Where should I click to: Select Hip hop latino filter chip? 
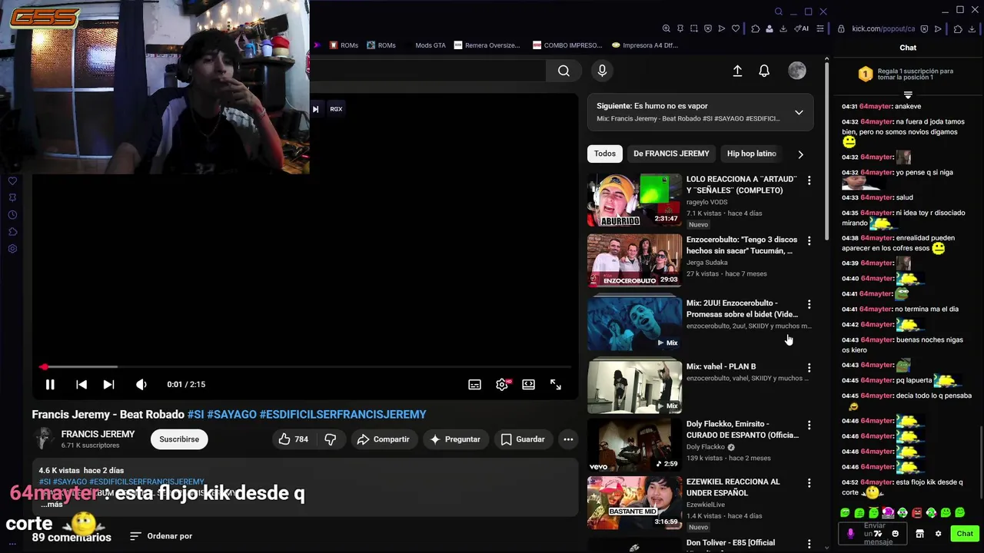click(751, 154)
